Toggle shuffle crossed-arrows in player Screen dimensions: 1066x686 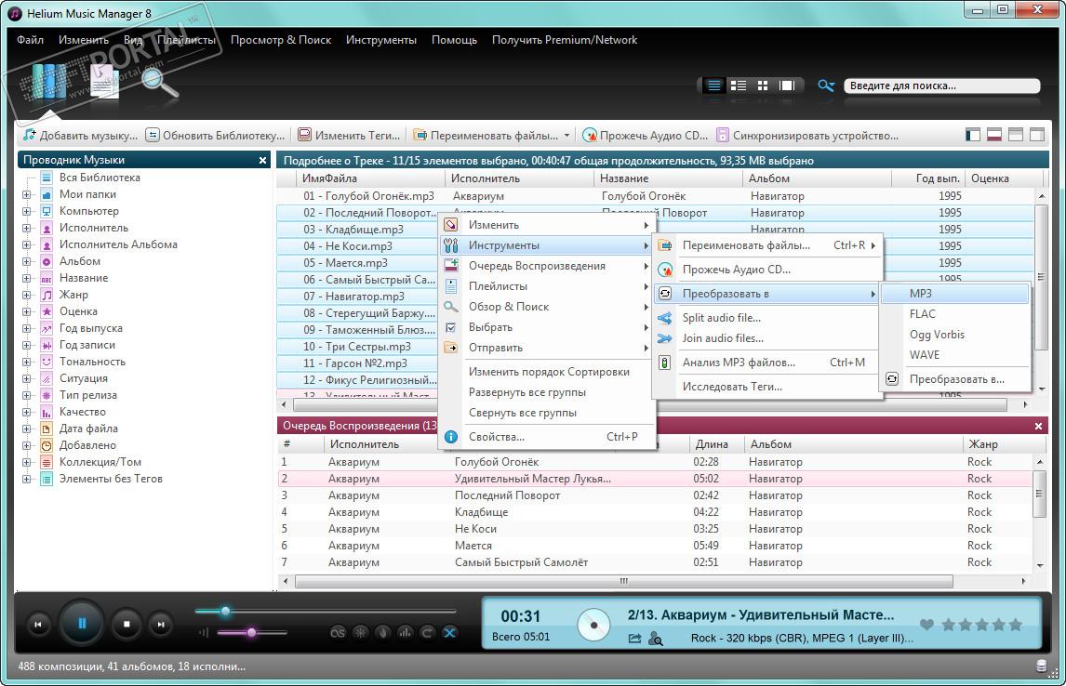click(449, 632)
